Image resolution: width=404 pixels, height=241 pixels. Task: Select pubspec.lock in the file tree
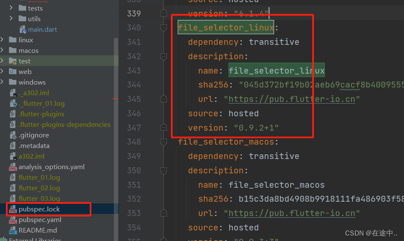point(39,209)
